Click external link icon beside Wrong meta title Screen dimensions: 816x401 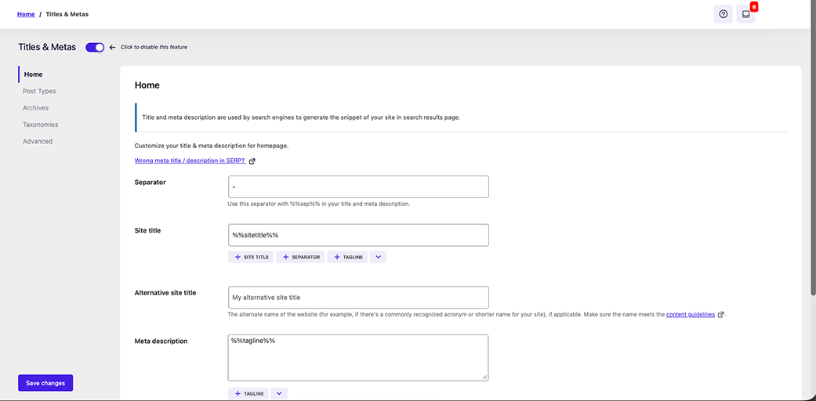[x=252, y=161]
